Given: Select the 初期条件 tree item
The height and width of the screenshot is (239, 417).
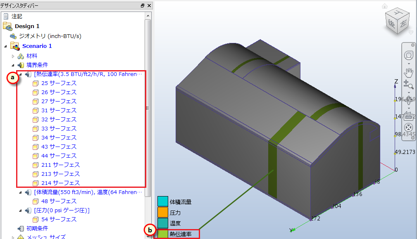Looking at the screenshot, I should pyautogui.click(x=37, y=229).
